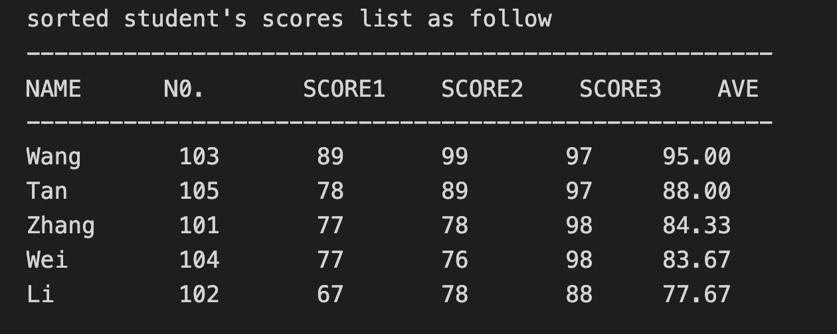Click student number 103
The image size is (837, 334).
click(x=199, y=157)
